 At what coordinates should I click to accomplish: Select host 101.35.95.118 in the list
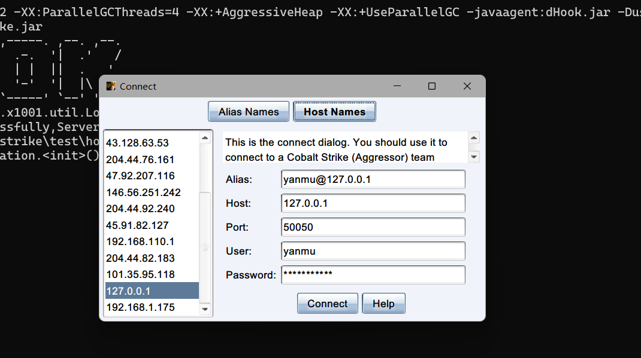[152, 274]
